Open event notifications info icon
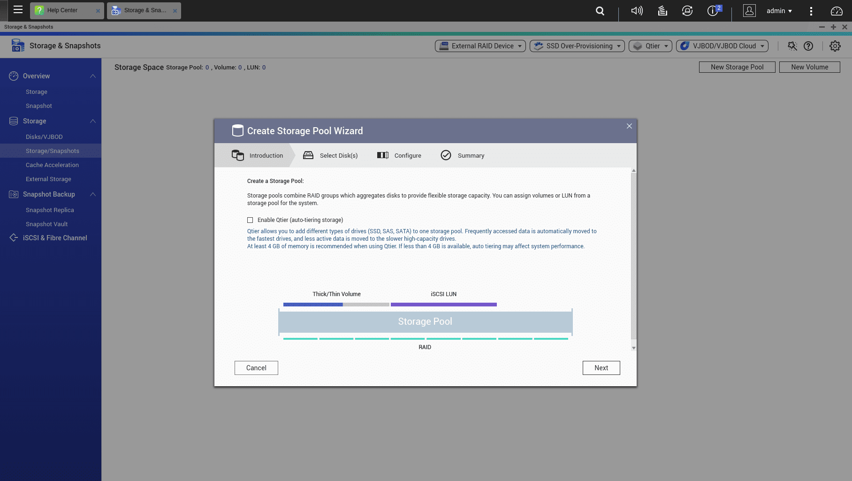Image resolution: width=852 pixels, height=481 pixels. pyautogui.click(x=713, y=11)
